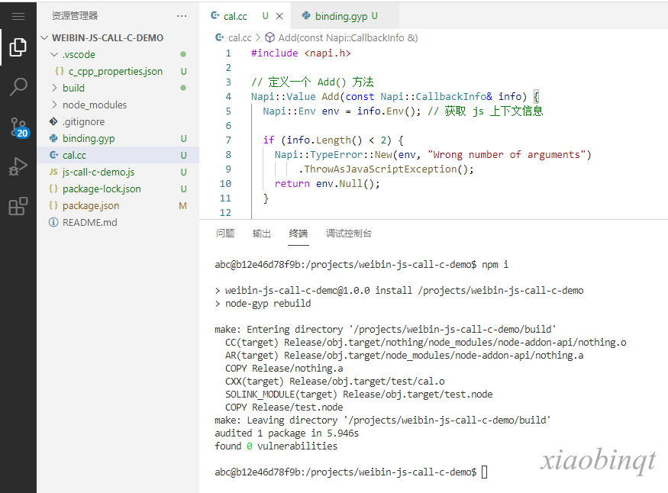The height and width of the screenshot is (493, 668).
Task: Open package.json in the file tree
Action: [x=91, y=205]
